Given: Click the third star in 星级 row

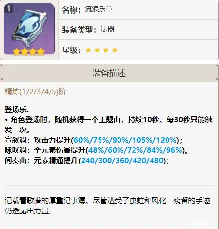Looking at the screenshot, I should [106, 50].
